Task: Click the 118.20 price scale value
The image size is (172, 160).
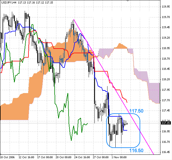Action: pos(166,79)
